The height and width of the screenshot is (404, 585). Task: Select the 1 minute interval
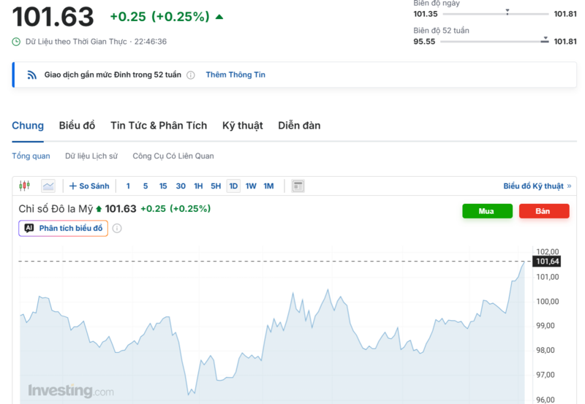[x=128, y=186]
